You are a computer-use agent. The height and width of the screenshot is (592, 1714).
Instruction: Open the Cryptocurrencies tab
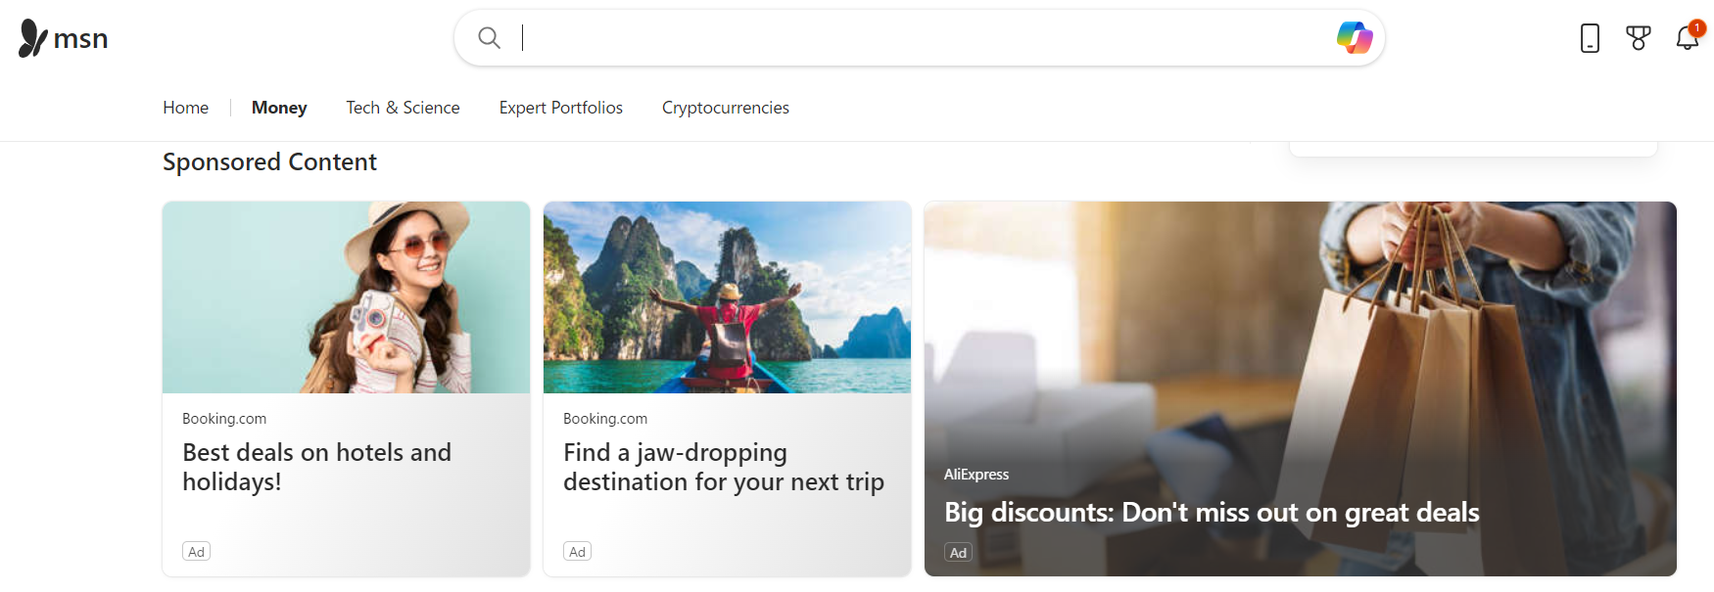tap(725, 108)
